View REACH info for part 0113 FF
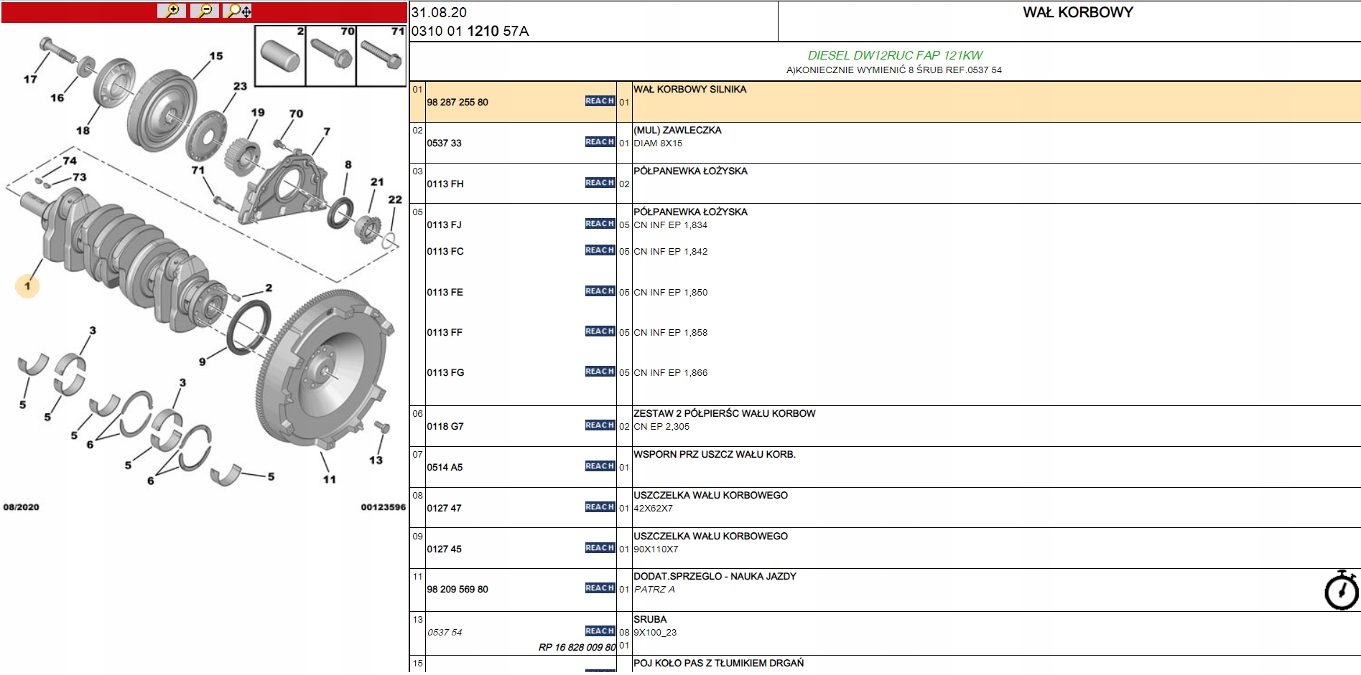Image resolution: width=1361 pixels, height=675 pixels. [x=600, y=331]
